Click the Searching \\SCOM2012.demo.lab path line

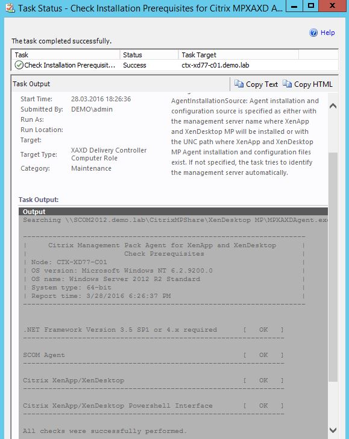point(175,219)
